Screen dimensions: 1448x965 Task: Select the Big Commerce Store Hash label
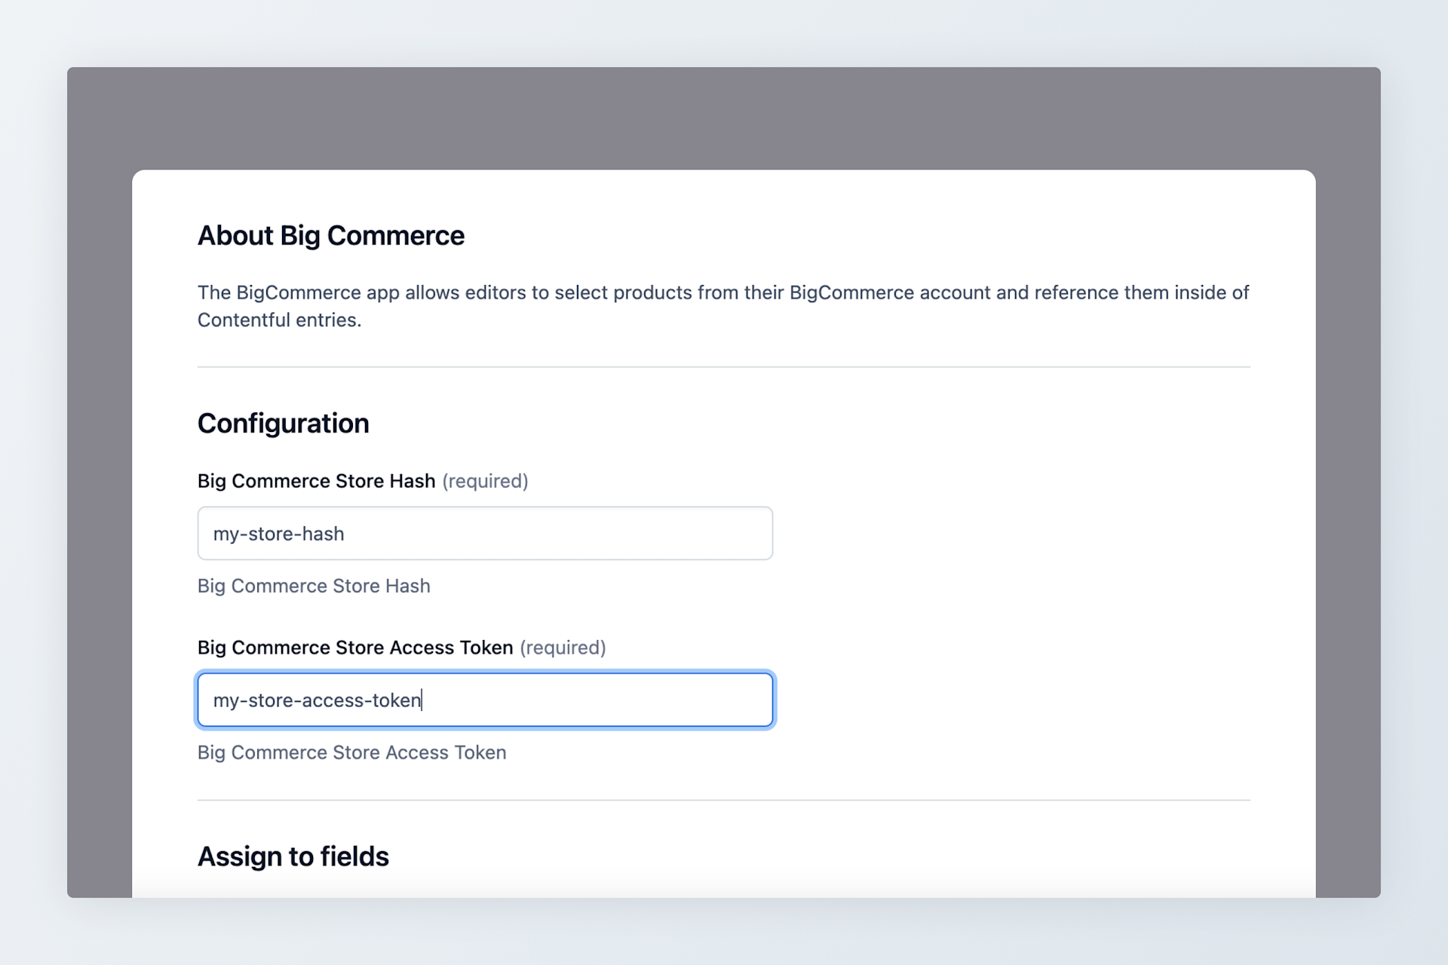point(317,480)
